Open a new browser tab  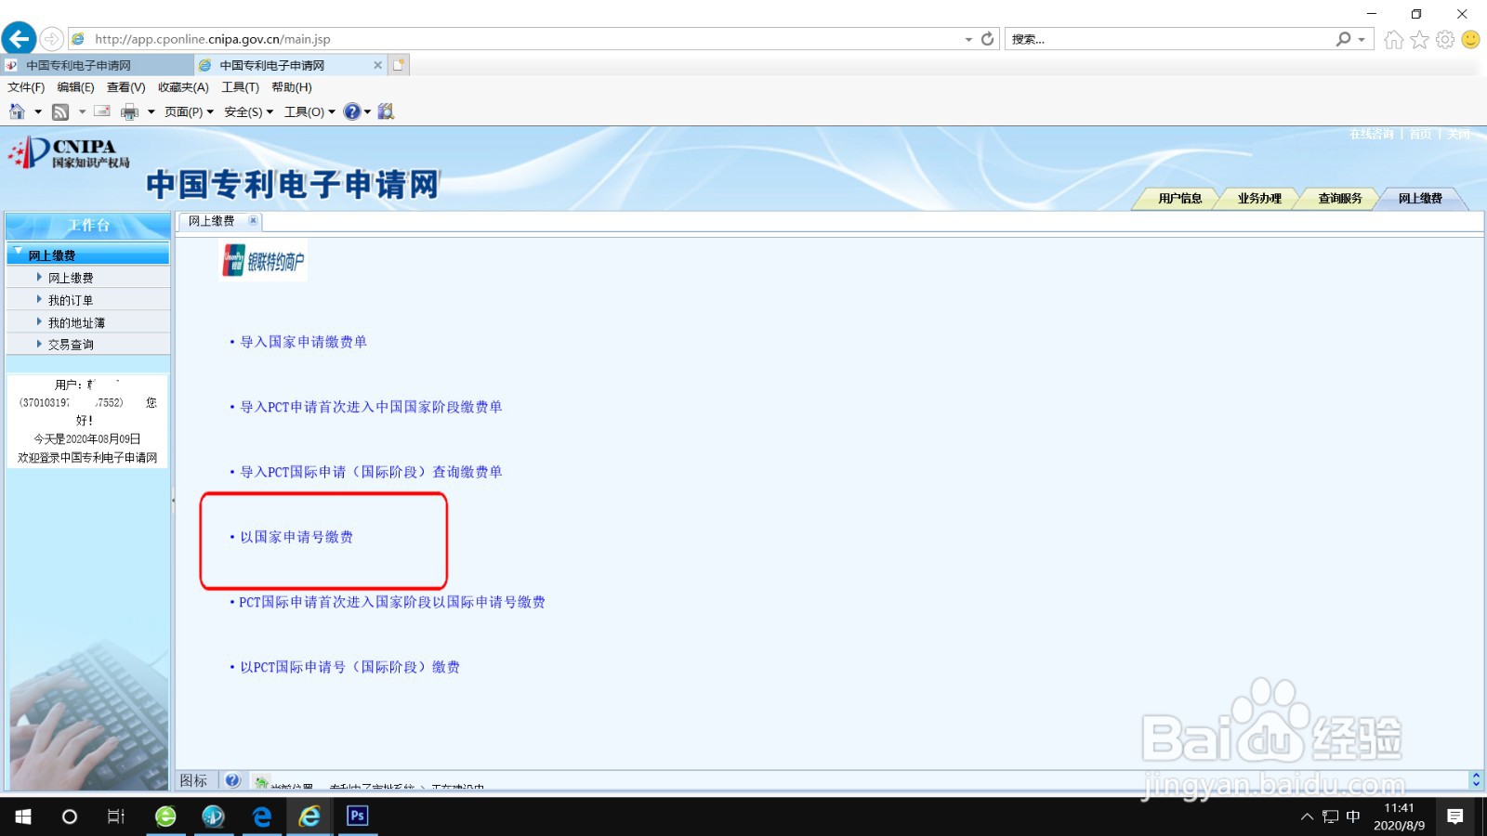(x=399, y=65)
